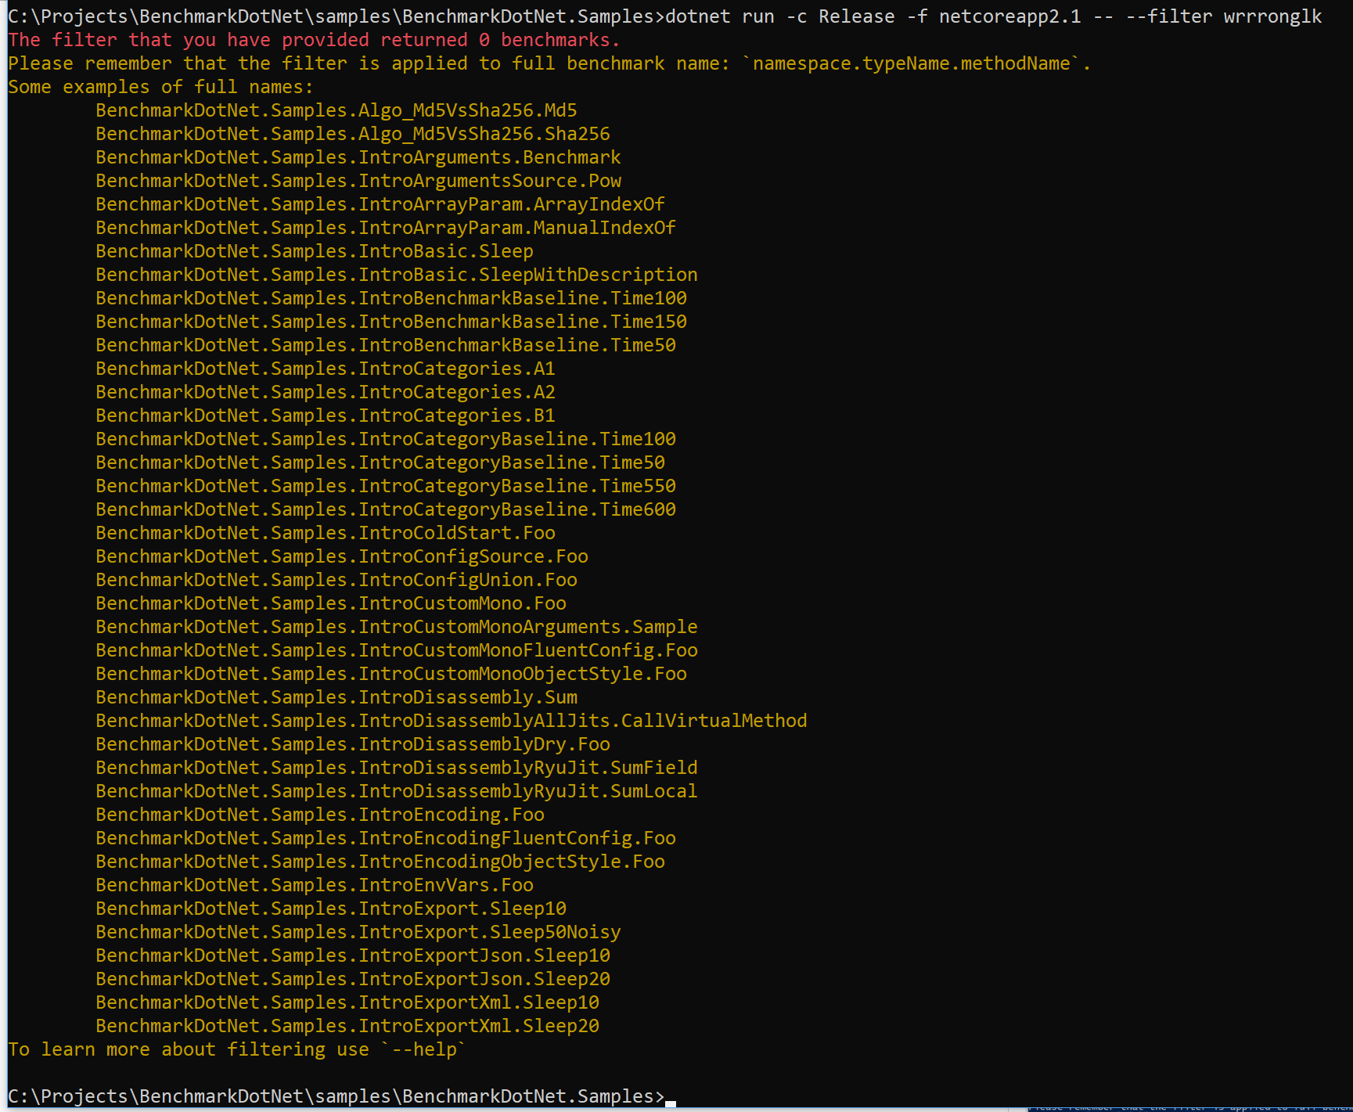Select the IntroArguments.Benchmark line
This screenshot has height=1112, width=1353.
[x=357, y=157]
